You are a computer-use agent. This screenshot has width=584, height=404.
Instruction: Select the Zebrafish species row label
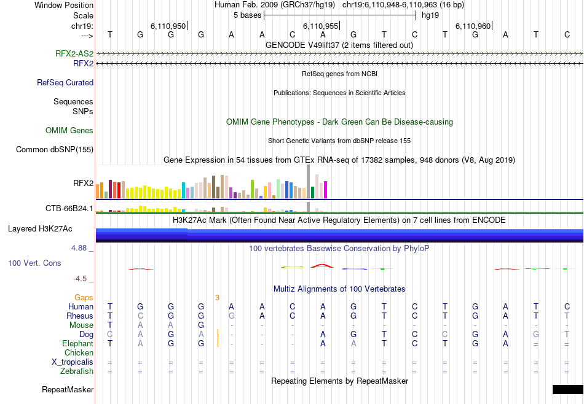[x=77, y=371]
